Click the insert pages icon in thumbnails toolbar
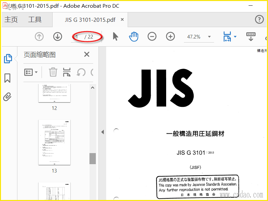 click(x=67, y=72)
